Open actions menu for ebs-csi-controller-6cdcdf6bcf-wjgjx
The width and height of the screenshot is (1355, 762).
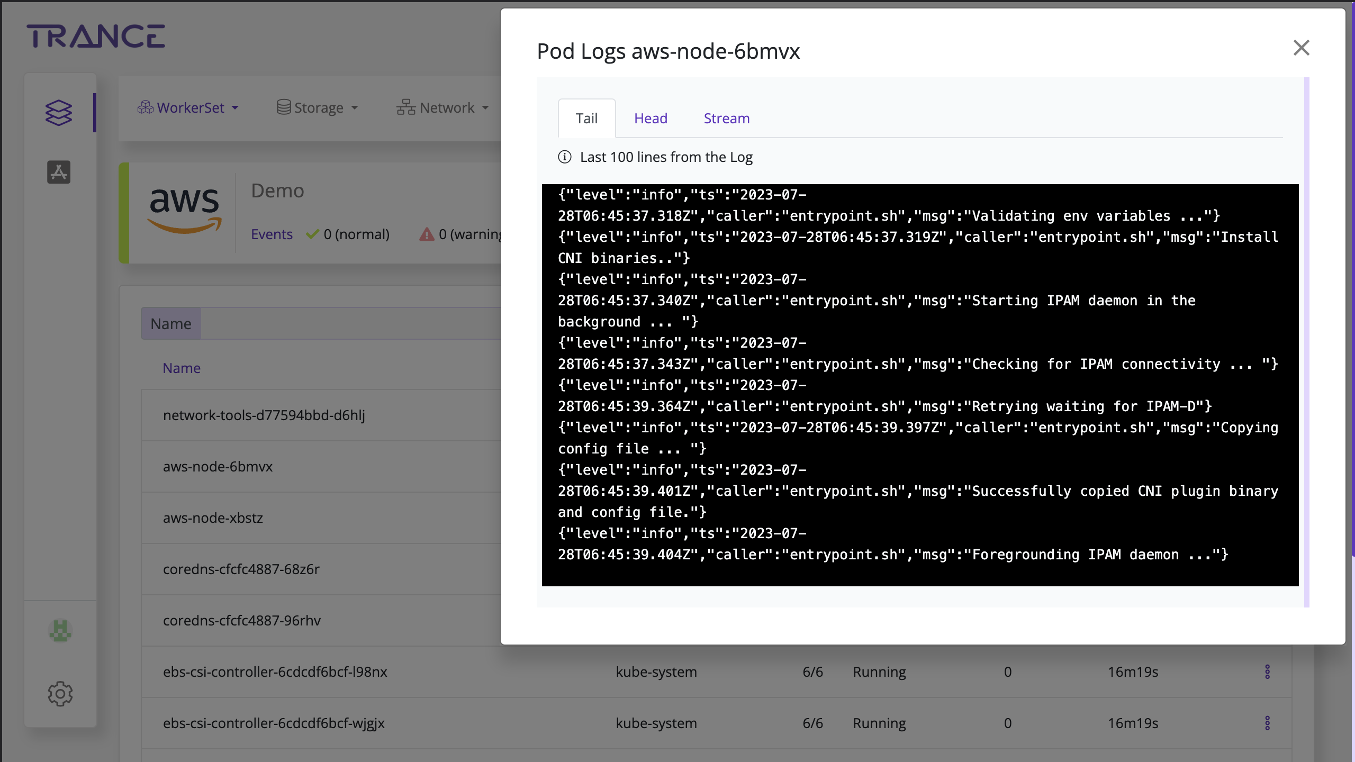(x=1267, y=723)
